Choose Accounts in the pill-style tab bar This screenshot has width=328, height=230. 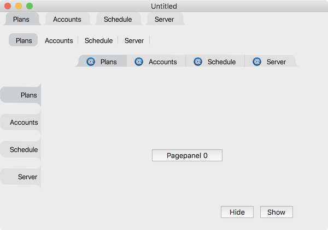point(59,40)
